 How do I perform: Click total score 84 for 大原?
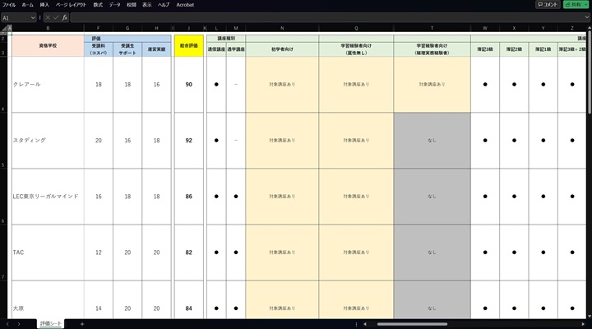pyautogui.click(x=189, y=300)
